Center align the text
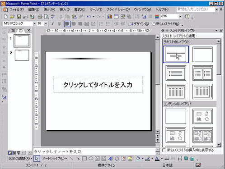This screenshot has height=169, width=225. click(x=74, y=24)
